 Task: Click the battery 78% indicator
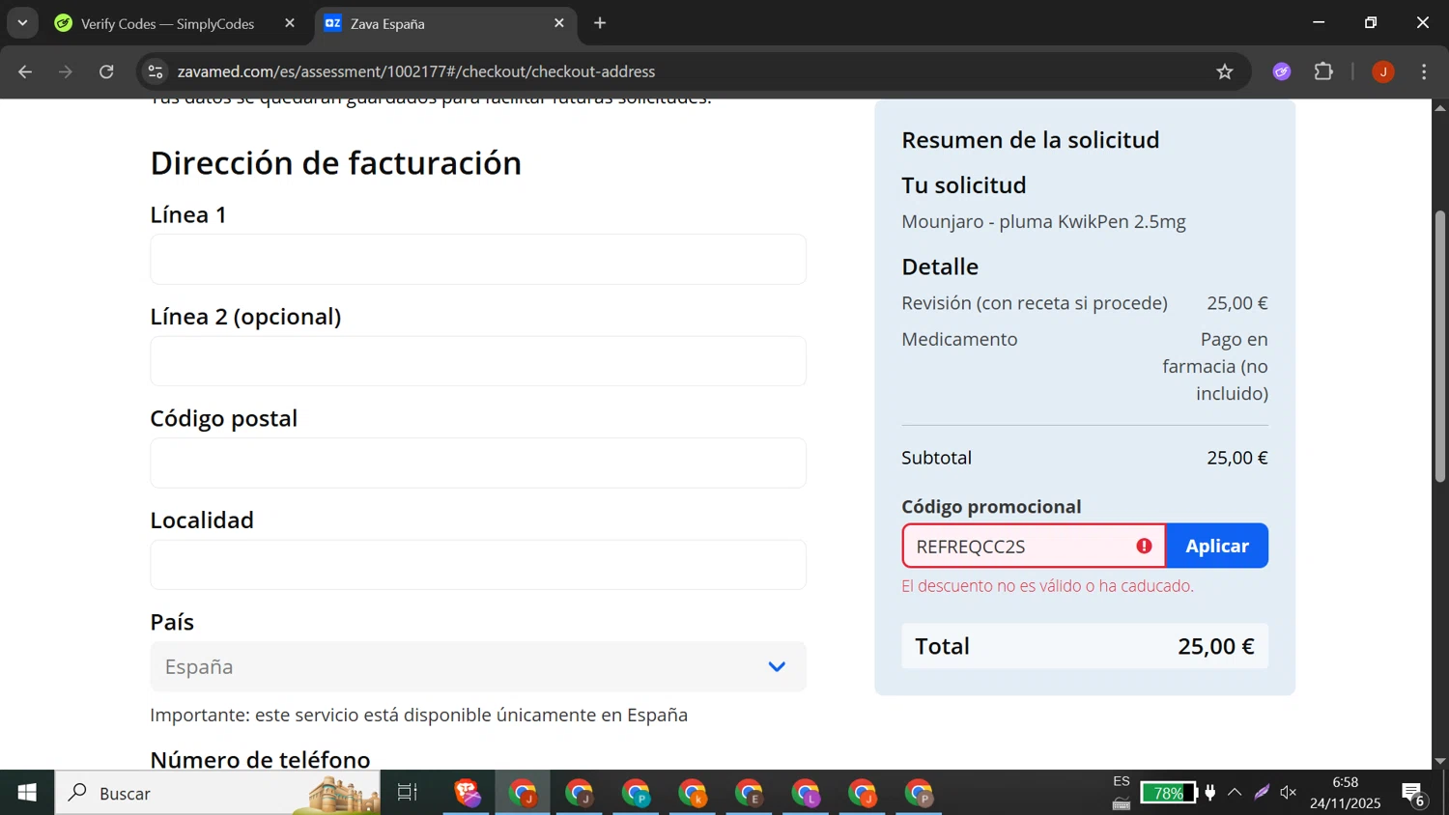pos(1168,793)
